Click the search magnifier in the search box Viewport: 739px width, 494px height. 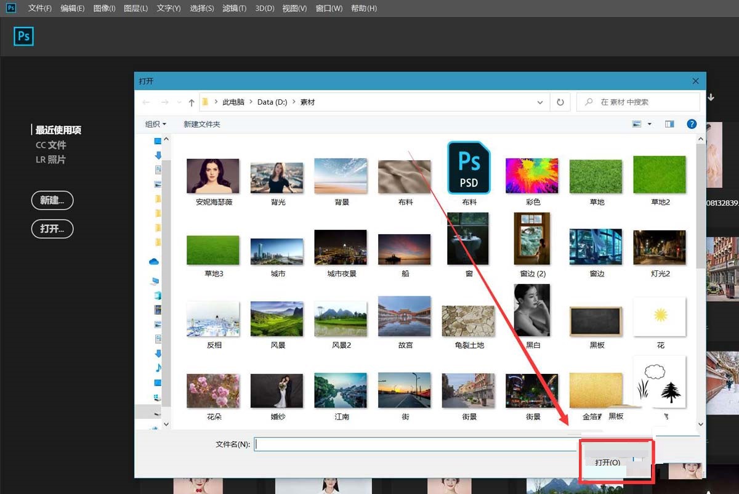click(x=589, y=101)
